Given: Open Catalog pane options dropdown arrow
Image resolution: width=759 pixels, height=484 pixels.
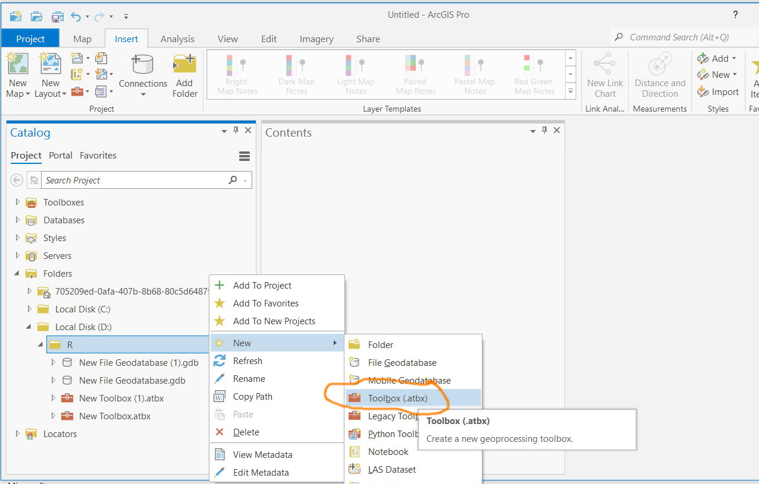Looking at the screenshot, I should click(224, 131).
